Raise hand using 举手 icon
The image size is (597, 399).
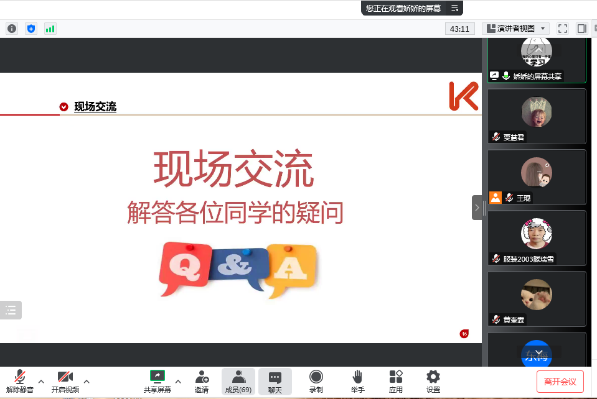(357, 381)
